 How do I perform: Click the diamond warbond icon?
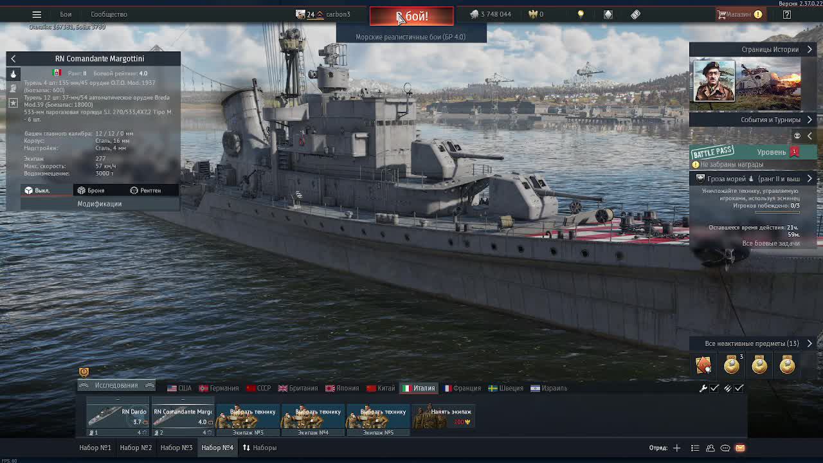coord(608,14)
